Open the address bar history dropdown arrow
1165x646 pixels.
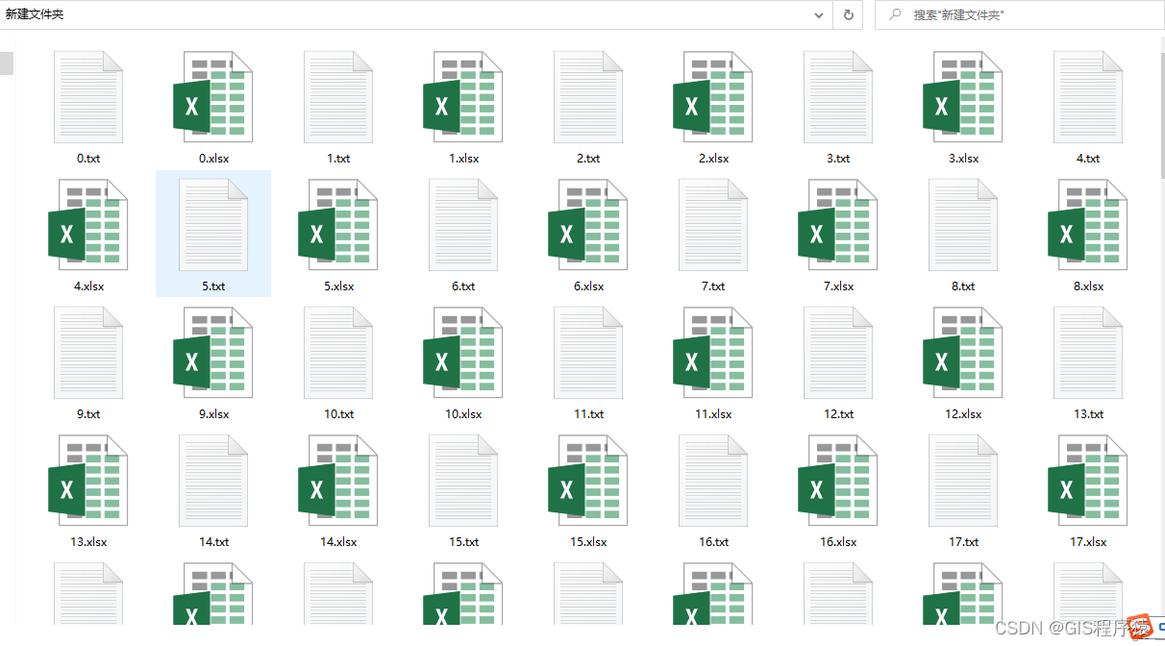(819, 15)
